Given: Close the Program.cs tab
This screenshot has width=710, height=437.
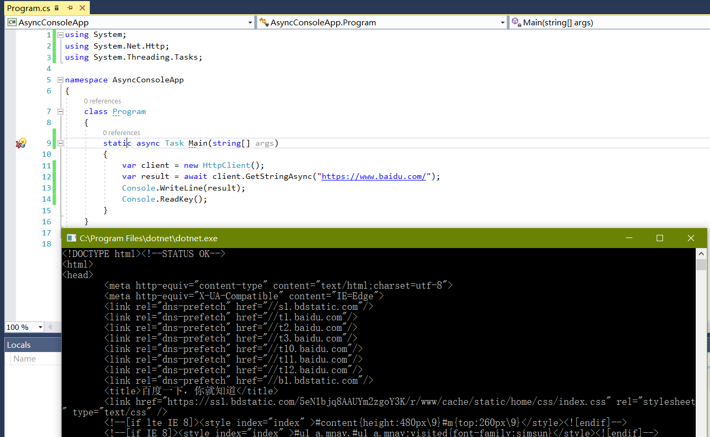Looking at the screenshot, I should click(x=82, y=8).
